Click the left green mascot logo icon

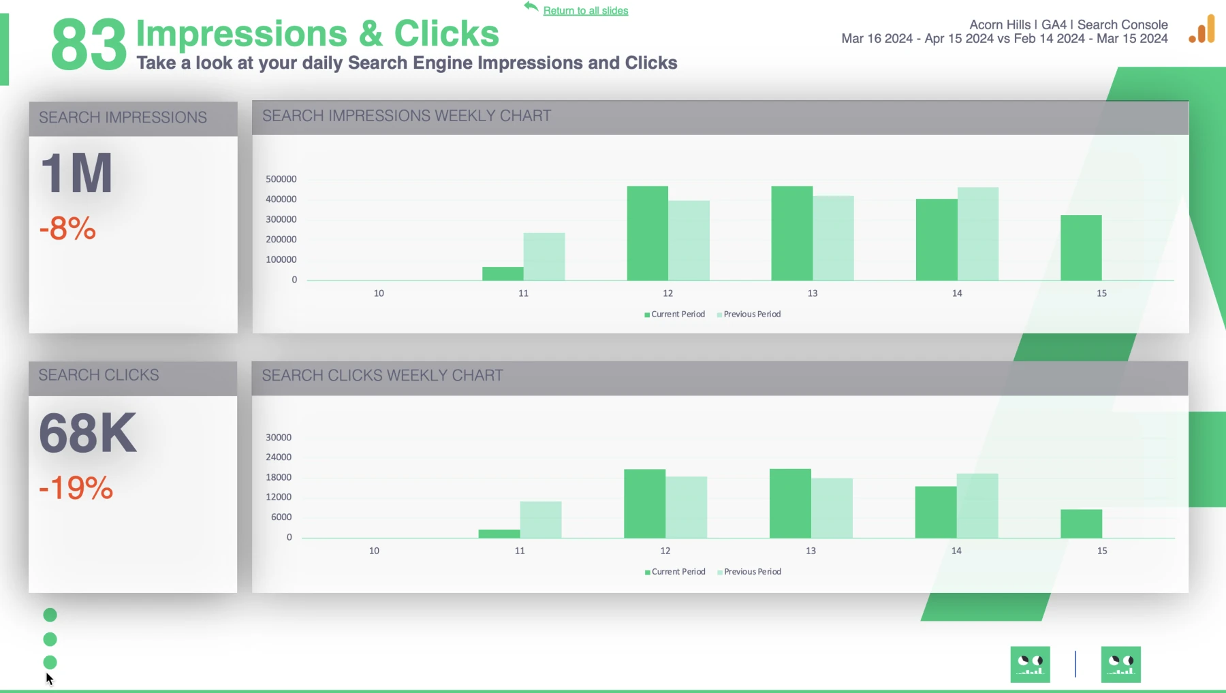[x=1030, y=664]
